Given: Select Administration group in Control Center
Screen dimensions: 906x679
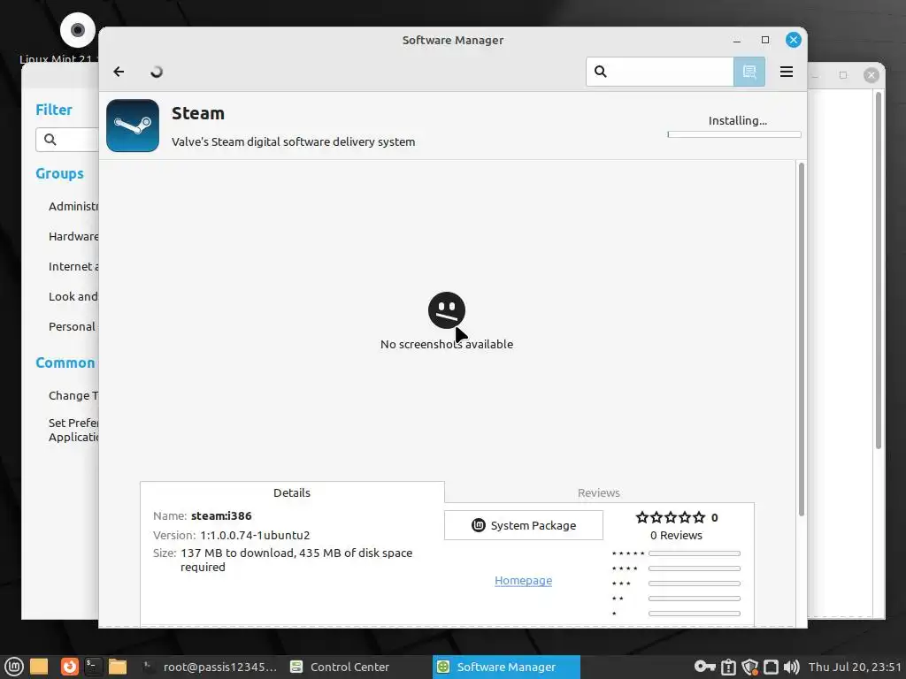Looking at the screenshot, I should click(x=73, y=206).
